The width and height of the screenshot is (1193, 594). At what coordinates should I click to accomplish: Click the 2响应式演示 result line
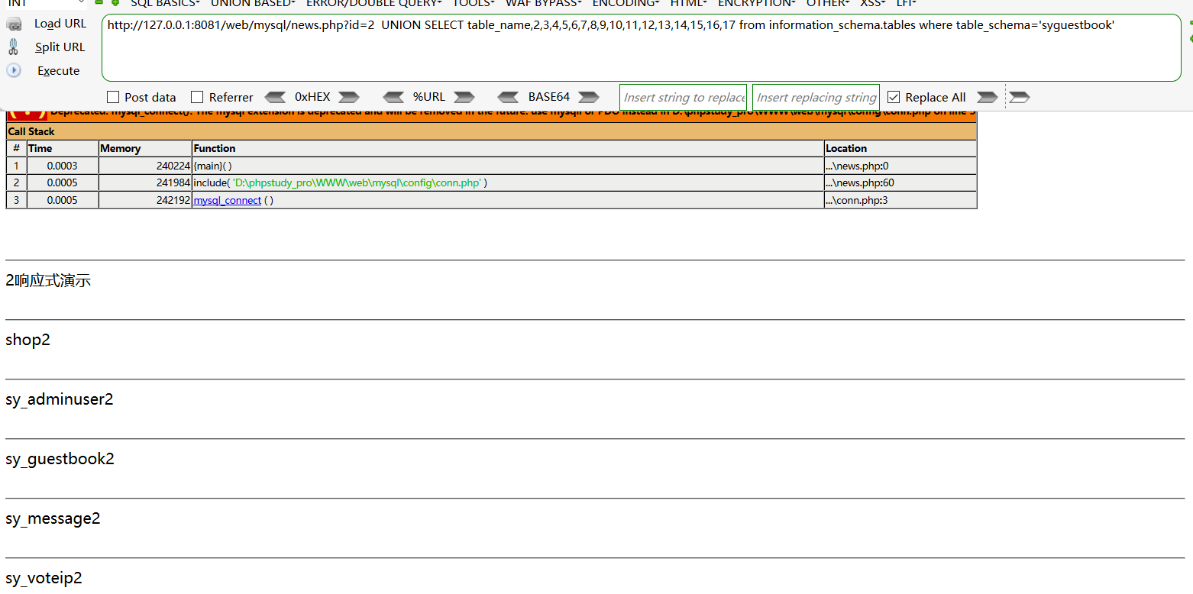click(48, 280)
